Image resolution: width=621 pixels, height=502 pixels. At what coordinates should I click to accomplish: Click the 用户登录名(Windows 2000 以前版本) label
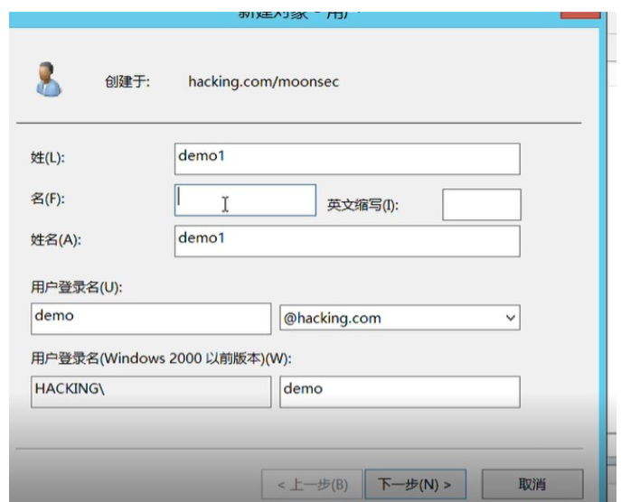click(163, 358)
